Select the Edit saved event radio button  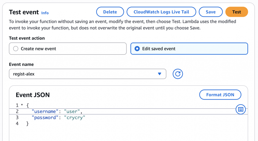[x=137, y=49]
